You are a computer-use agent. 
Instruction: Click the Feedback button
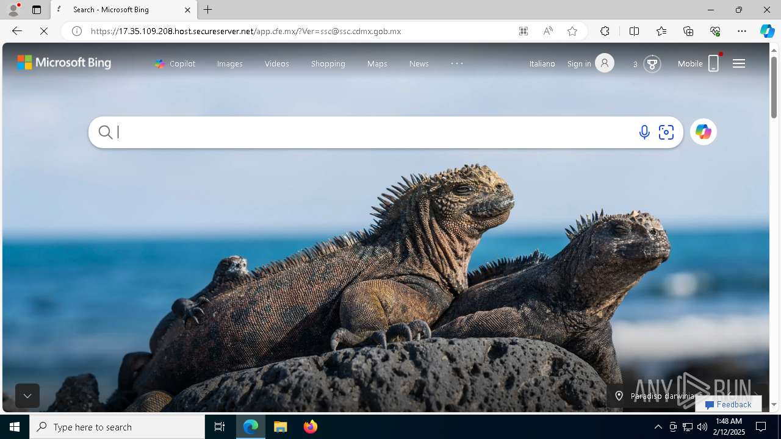click(x=728, y=404)
